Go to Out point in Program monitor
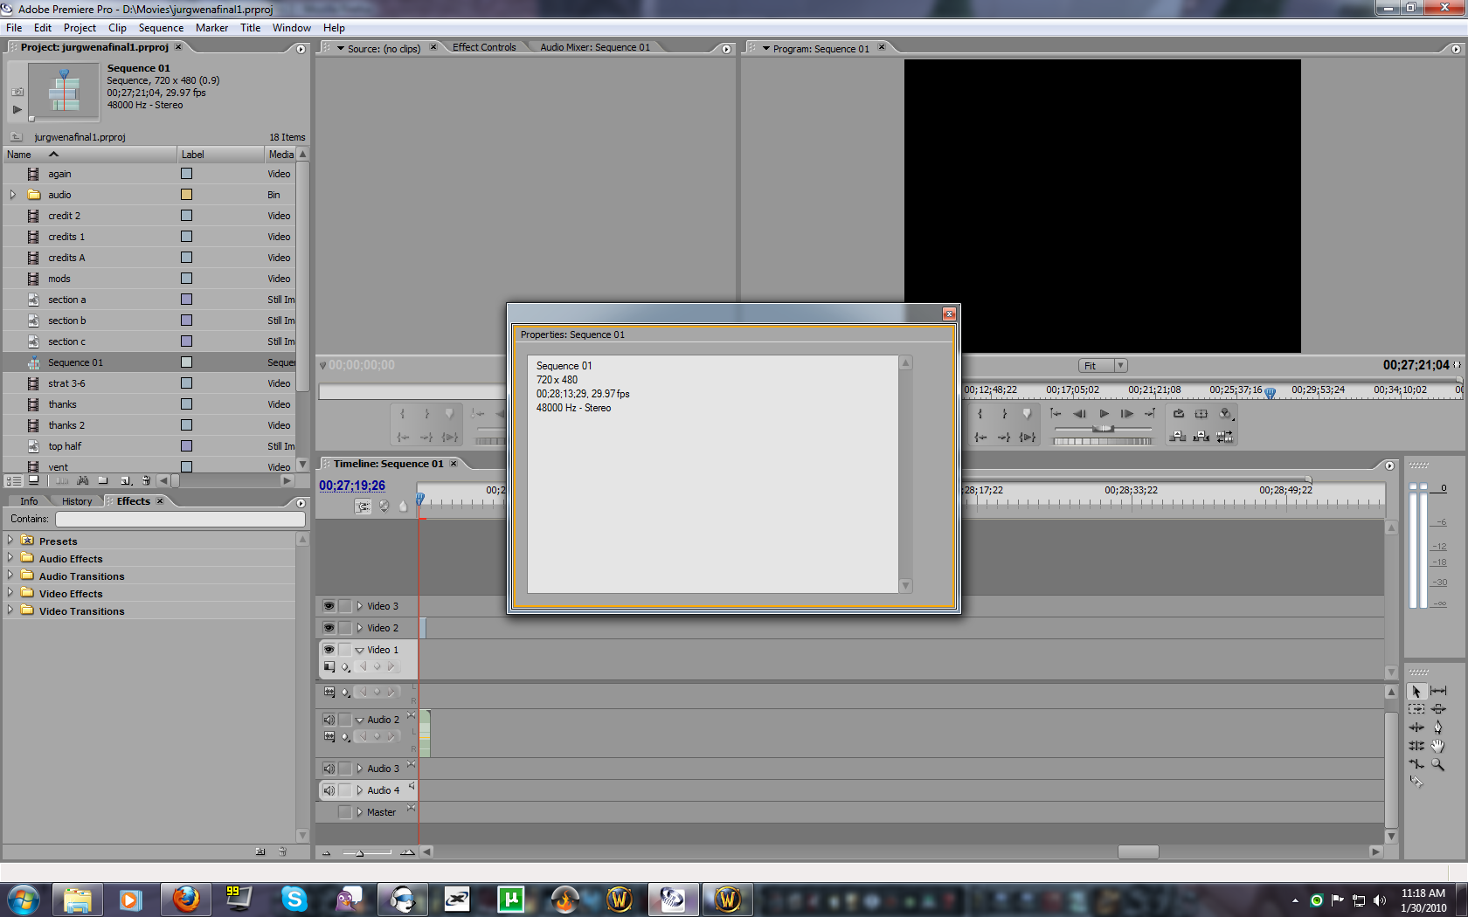1468x917 pixels. pyautogui.click(x=1004, y=437)
